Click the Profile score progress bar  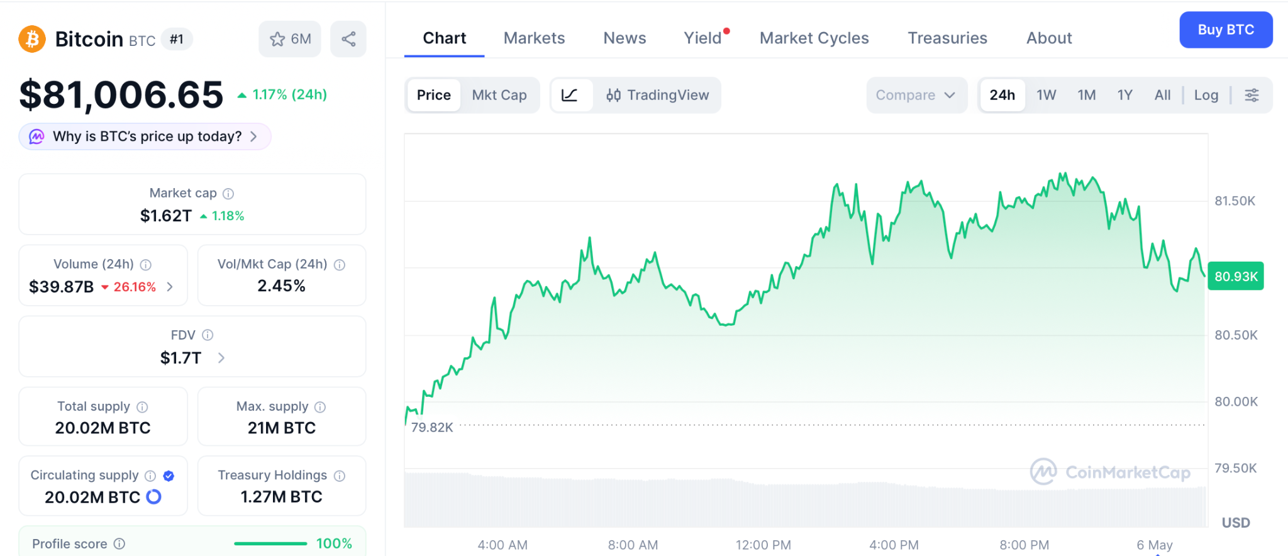click(270, 543)
